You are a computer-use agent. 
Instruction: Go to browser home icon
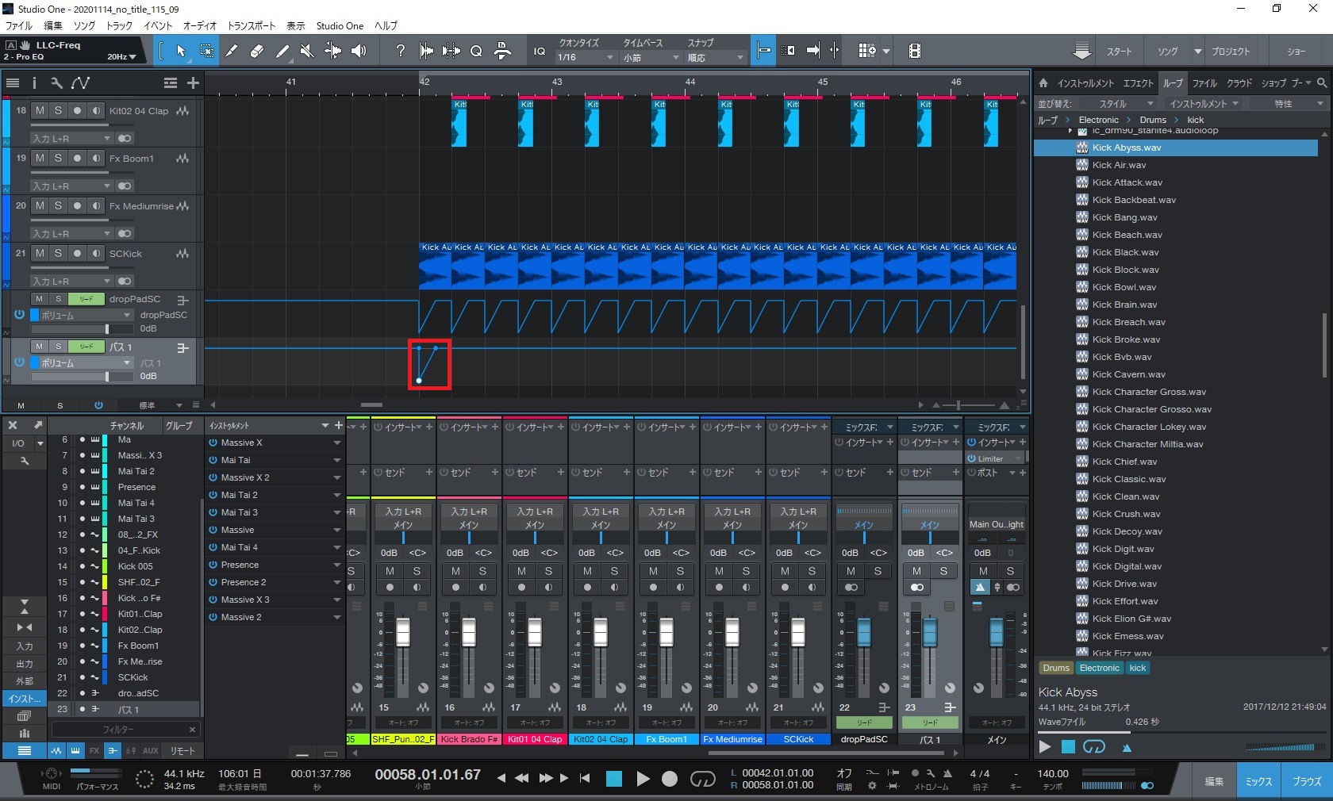click(1043, 82)
